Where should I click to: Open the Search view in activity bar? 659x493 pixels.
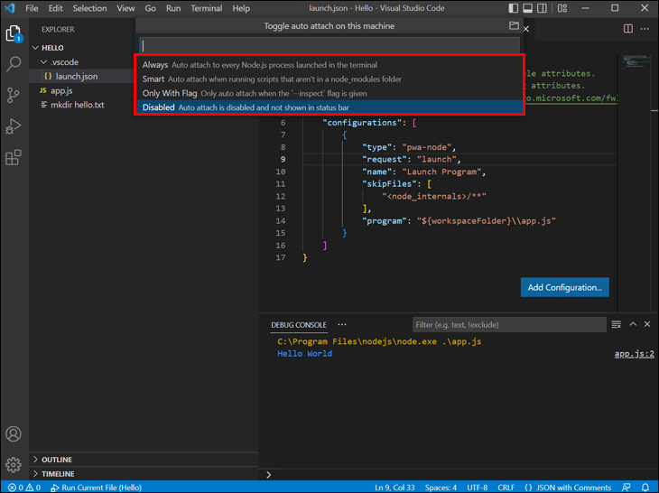point(14,64)
